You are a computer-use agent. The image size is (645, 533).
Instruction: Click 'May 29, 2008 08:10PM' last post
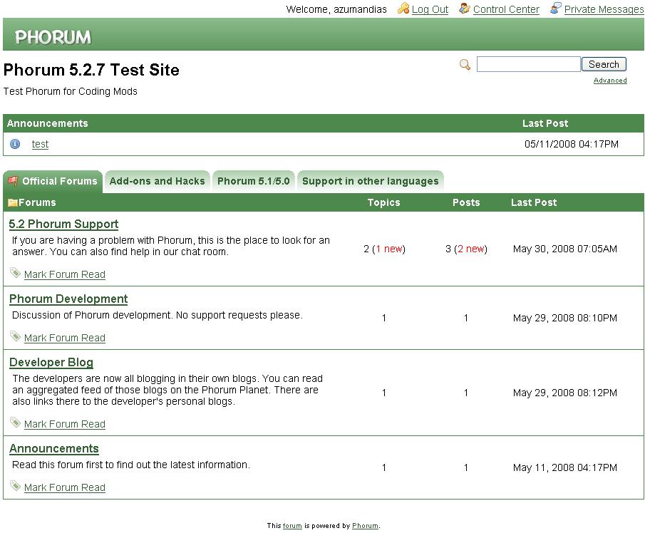point(564,318)
